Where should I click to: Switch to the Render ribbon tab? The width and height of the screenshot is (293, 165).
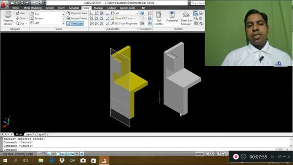tap(50, 8)
